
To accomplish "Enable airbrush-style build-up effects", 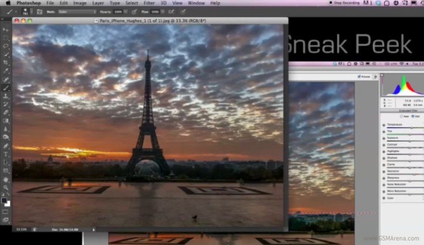I will pyautogui.click(x=171, y=12).
